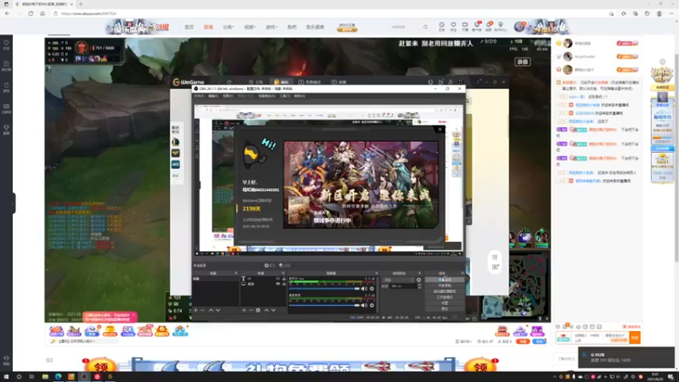Send chat with orange 发送 button
This screenshot has height=382, width=679.
635,337
